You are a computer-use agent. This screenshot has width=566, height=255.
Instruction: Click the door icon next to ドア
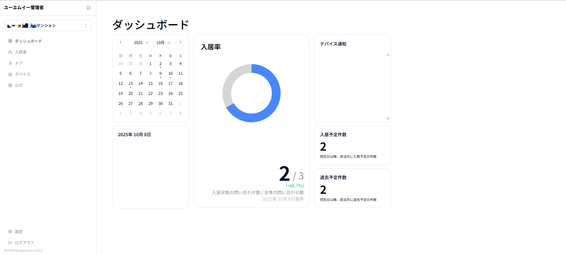pos(10,63)
